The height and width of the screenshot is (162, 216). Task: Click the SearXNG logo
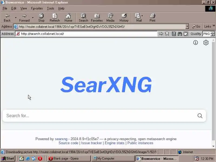click(x=106, y=85)
